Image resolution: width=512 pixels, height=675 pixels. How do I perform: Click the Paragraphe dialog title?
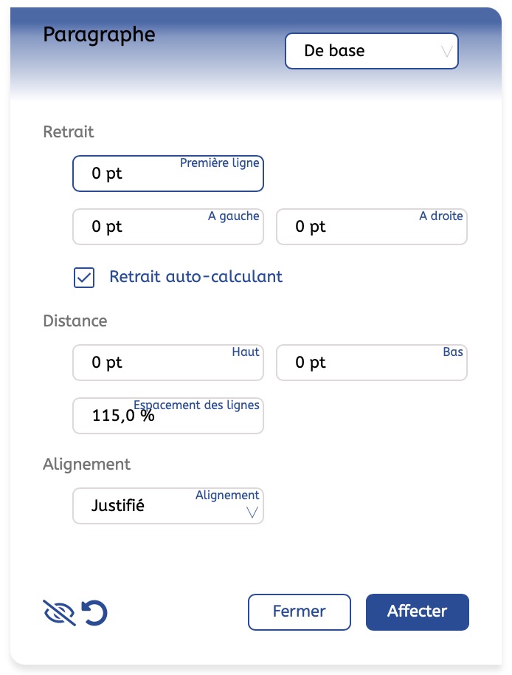[x=100, y=35]
